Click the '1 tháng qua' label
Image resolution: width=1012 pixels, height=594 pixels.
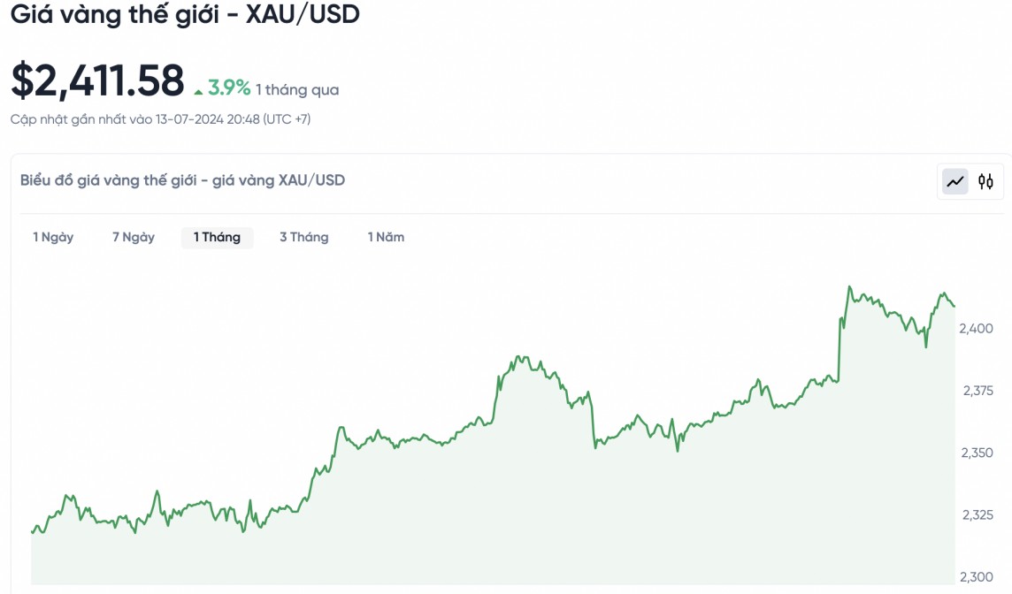297,89
